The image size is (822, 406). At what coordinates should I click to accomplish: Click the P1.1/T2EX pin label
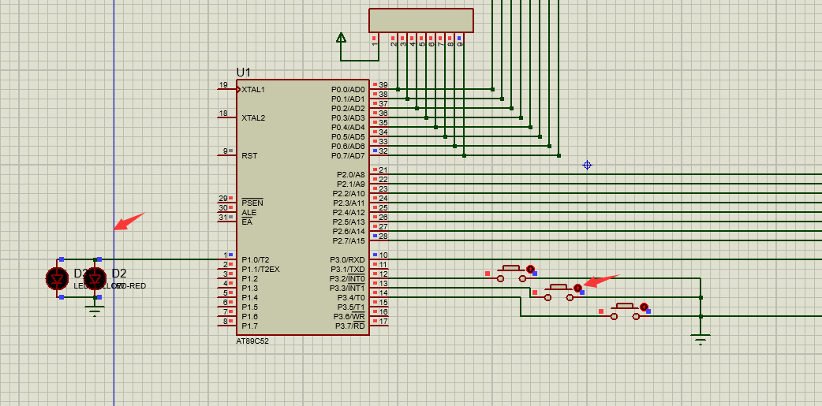pyautogui.click(x=260, y=269)
